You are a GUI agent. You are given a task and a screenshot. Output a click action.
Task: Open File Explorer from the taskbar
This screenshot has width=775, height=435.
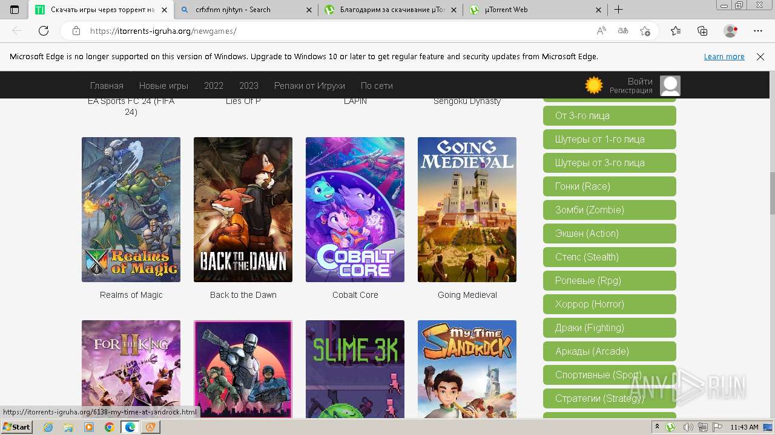click(68, 427)
